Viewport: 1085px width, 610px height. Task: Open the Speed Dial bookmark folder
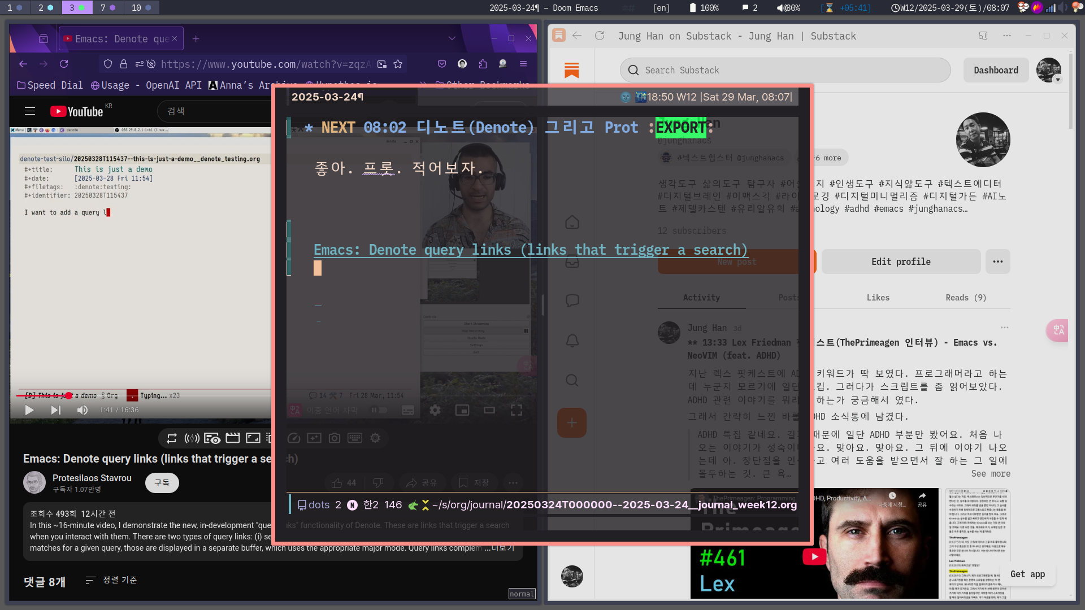(50, 85)
